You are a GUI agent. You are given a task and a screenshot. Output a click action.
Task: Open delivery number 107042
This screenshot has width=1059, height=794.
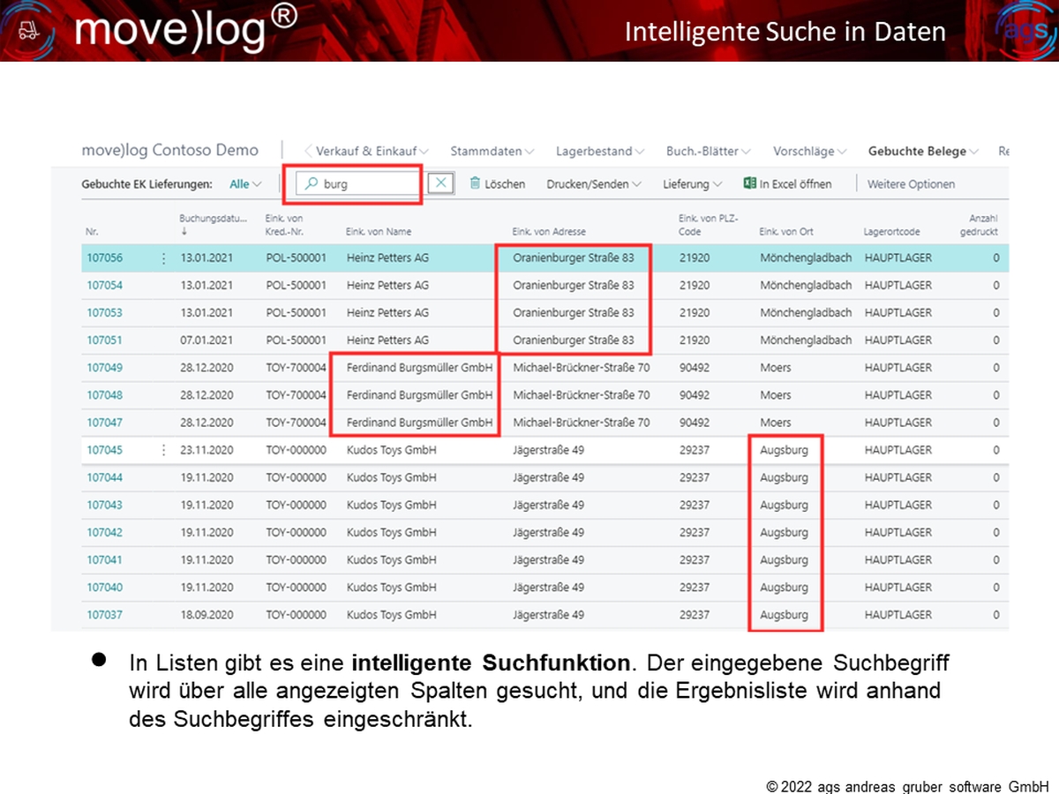click(105, 533)
